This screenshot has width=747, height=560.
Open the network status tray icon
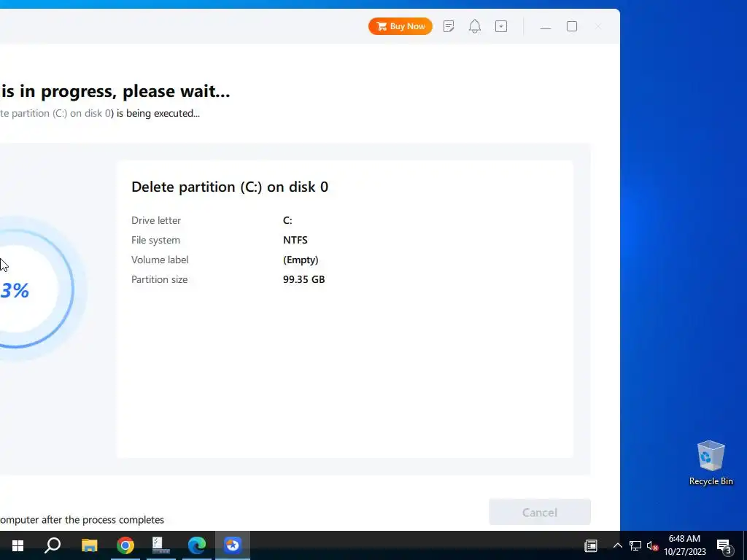click(635, 545)
